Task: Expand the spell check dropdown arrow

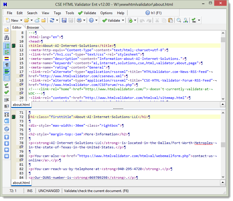Action: 199,20
